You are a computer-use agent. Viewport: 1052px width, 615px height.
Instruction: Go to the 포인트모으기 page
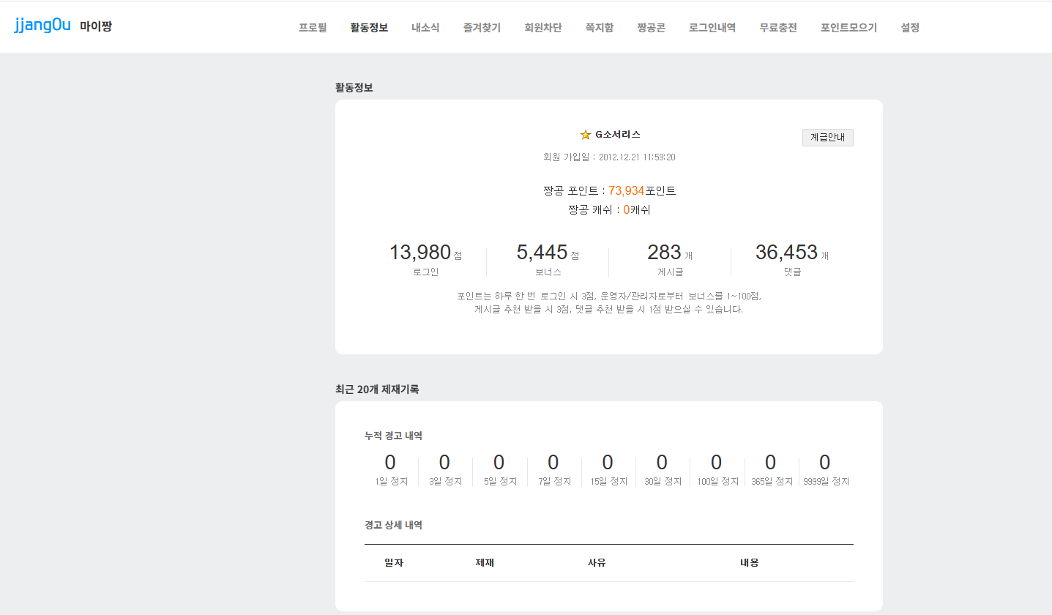(x=848, y=28)
